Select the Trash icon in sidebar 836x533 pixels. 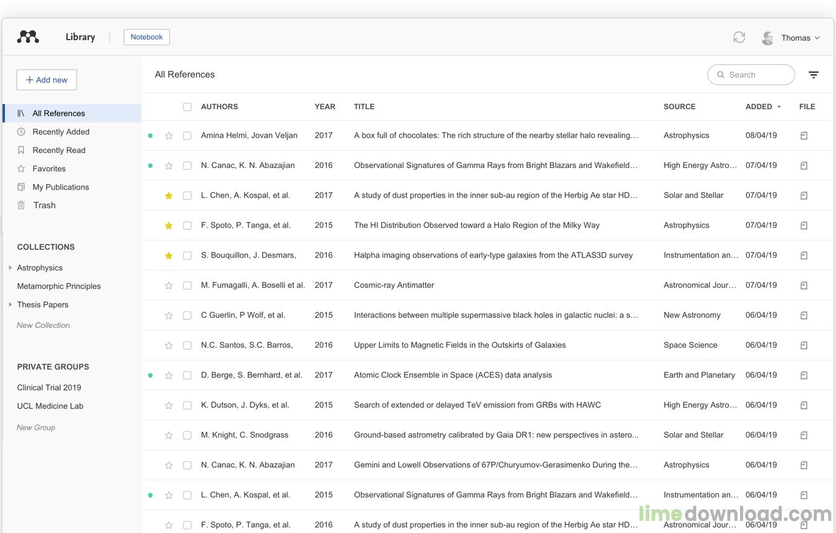point(21,205)
